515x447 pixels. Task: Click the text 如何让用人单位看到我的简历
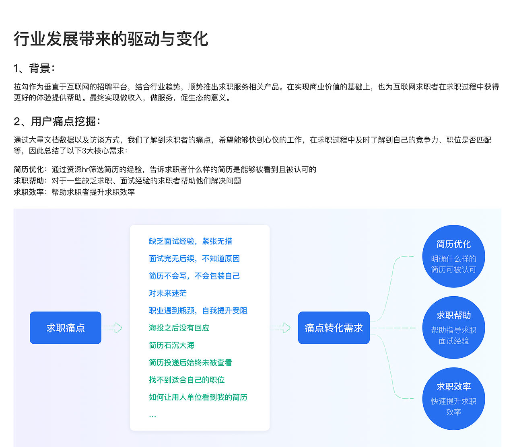[198, 397]
